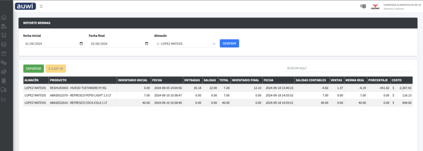This screenshot has height=151, width=423.
Task: Click the yellow $-1,557.79 total badge
Action: 56,69
